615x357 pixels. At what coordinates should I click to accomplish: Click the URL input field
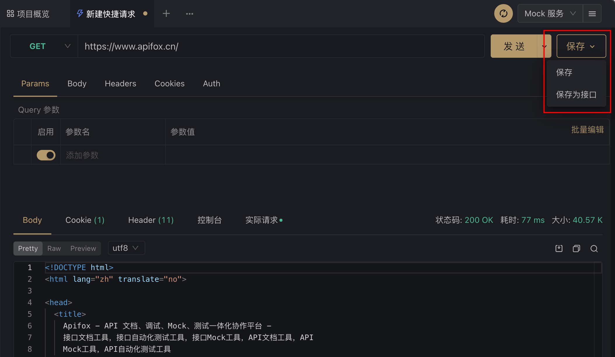pyautogui.click(x=280, y=46)
